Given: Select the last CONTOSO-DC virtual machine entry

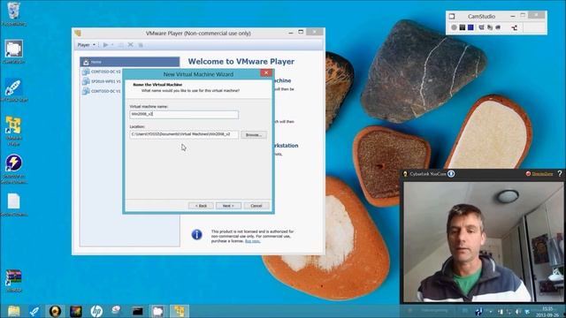Looking at the screenshot, I should point(102,91).
